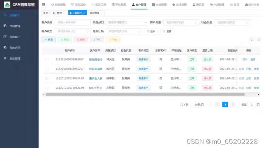Open the KFC兰州中 customer link
Viewport: 263px width, 148px height.
click(x=96, y=88)
